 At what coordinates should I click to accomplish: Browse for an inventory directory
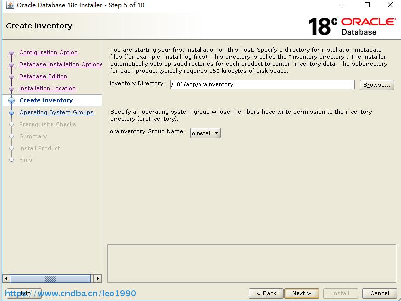coord(377,85)
